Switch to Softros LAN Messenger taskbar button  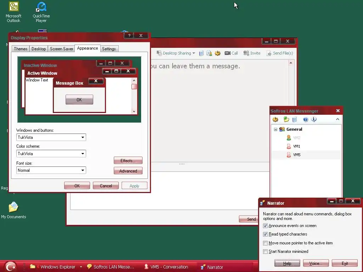pos(111,267)
